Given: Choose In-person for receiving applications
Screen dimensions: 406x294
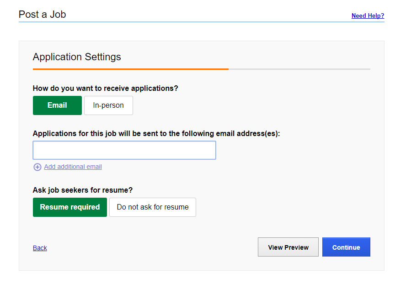Looking at the screenshot, I should point(108,105).
